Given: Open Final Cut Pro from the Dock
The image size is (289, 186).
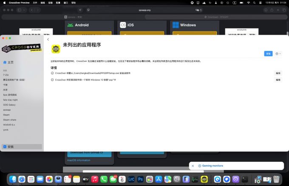Looking at the screenshot, I should pos(150,179).
